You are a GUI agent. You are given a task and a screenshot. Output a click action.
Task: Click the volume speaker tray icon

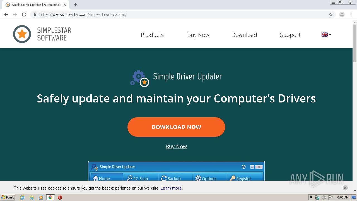tap(324, 197)
